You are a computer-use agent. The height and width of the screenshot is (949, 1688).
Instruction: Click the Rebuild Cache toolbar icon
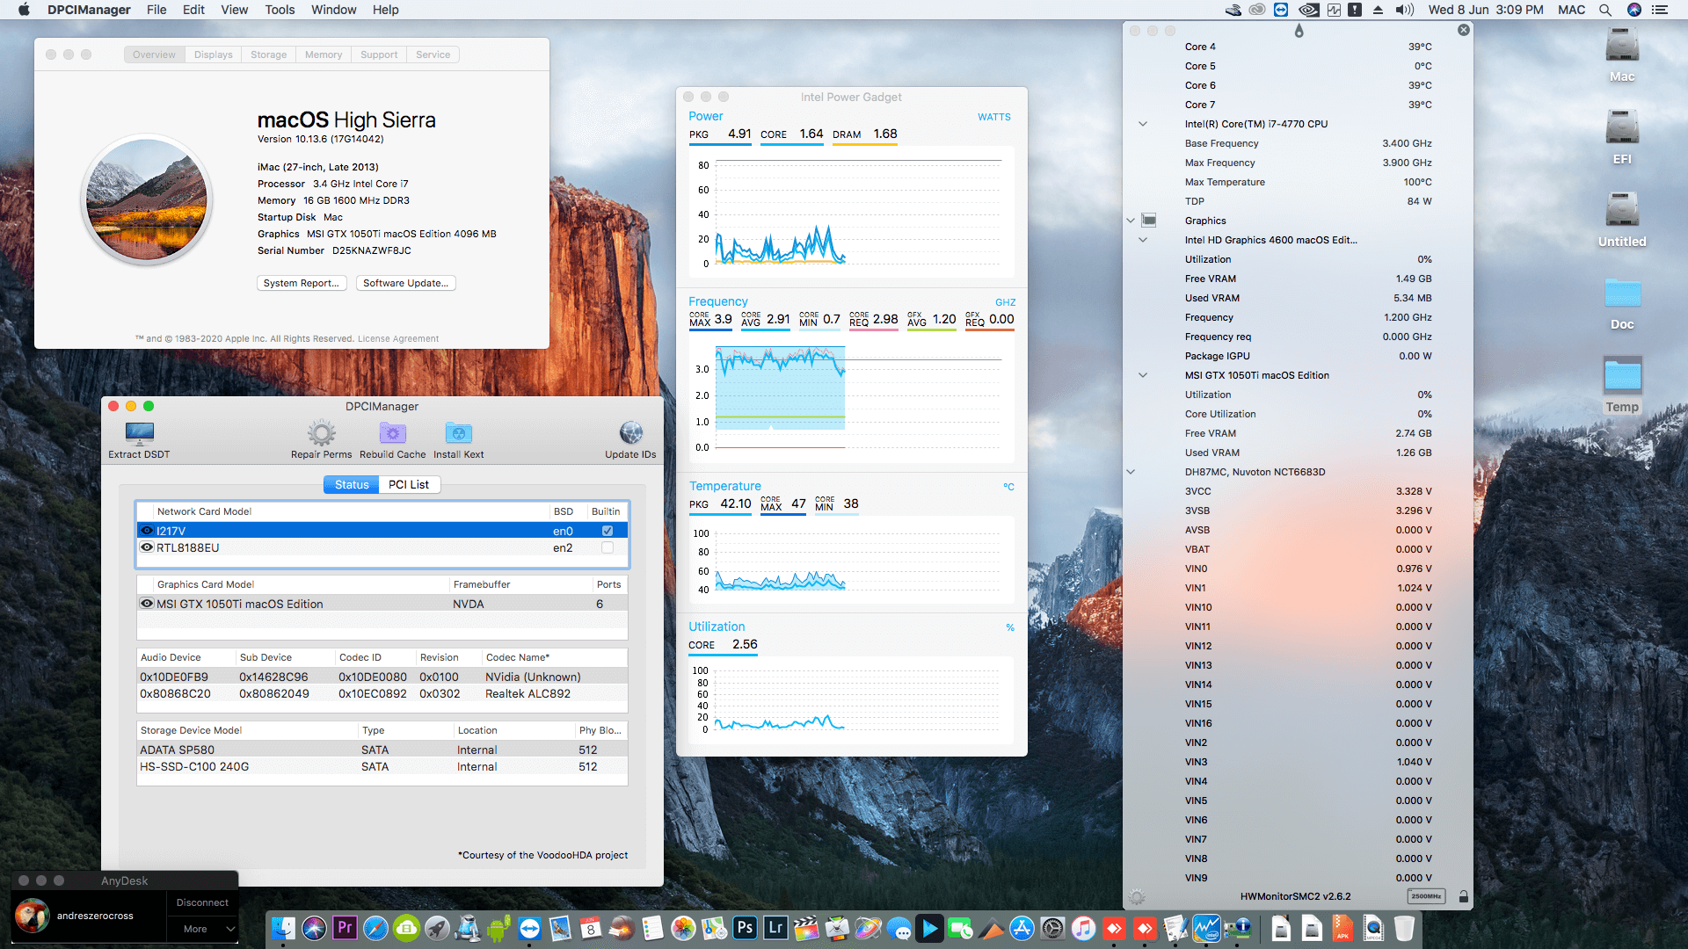(392, 440)
